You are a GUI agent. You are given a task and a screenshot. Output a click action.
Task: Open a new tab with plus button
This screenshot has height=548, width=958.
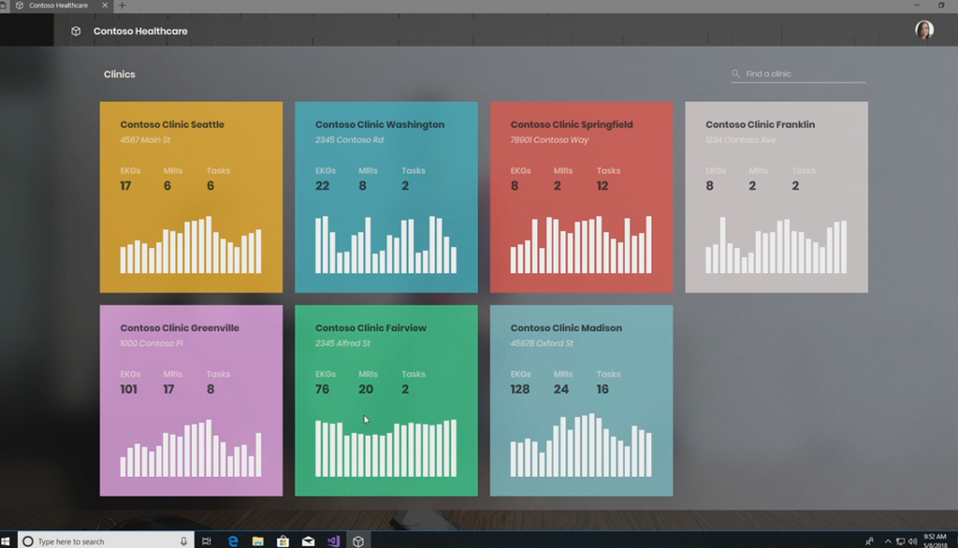point(122,6)
